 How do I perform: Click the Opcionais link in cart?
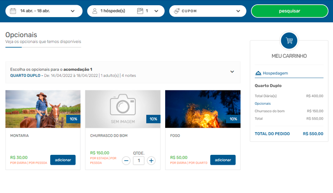(263, 104)
